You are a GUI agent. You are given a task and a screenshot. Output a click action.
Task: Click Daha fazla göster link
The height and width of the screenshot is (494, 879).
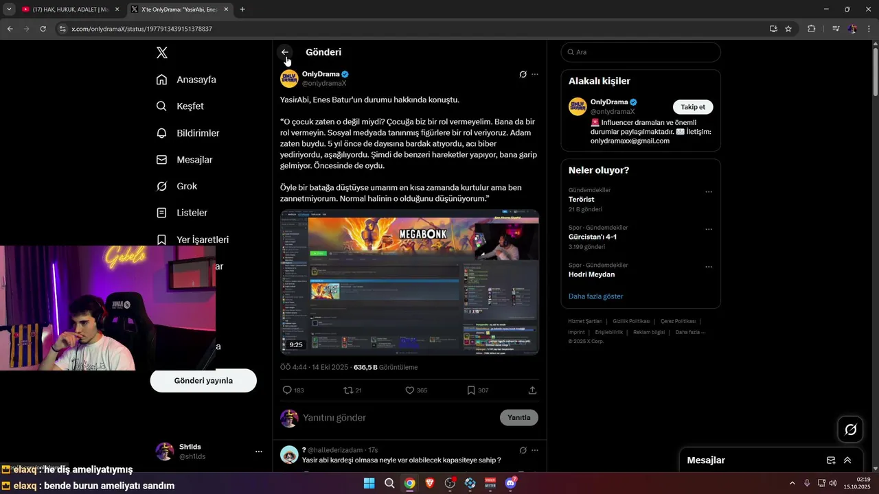pos(595,296)
